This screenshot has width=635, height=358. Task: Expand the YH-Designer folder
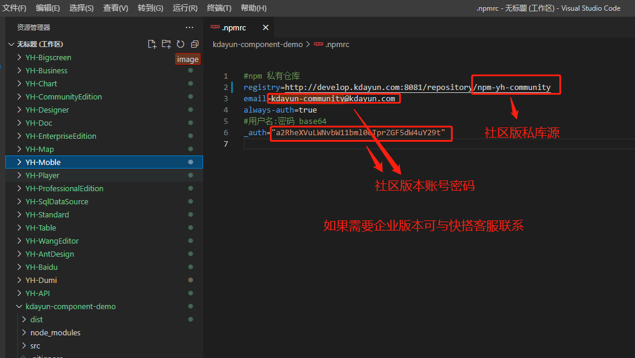point(20,110)
